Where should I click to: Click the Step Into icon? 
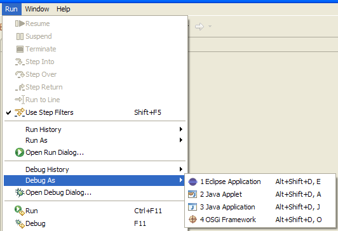pos(20,62)
